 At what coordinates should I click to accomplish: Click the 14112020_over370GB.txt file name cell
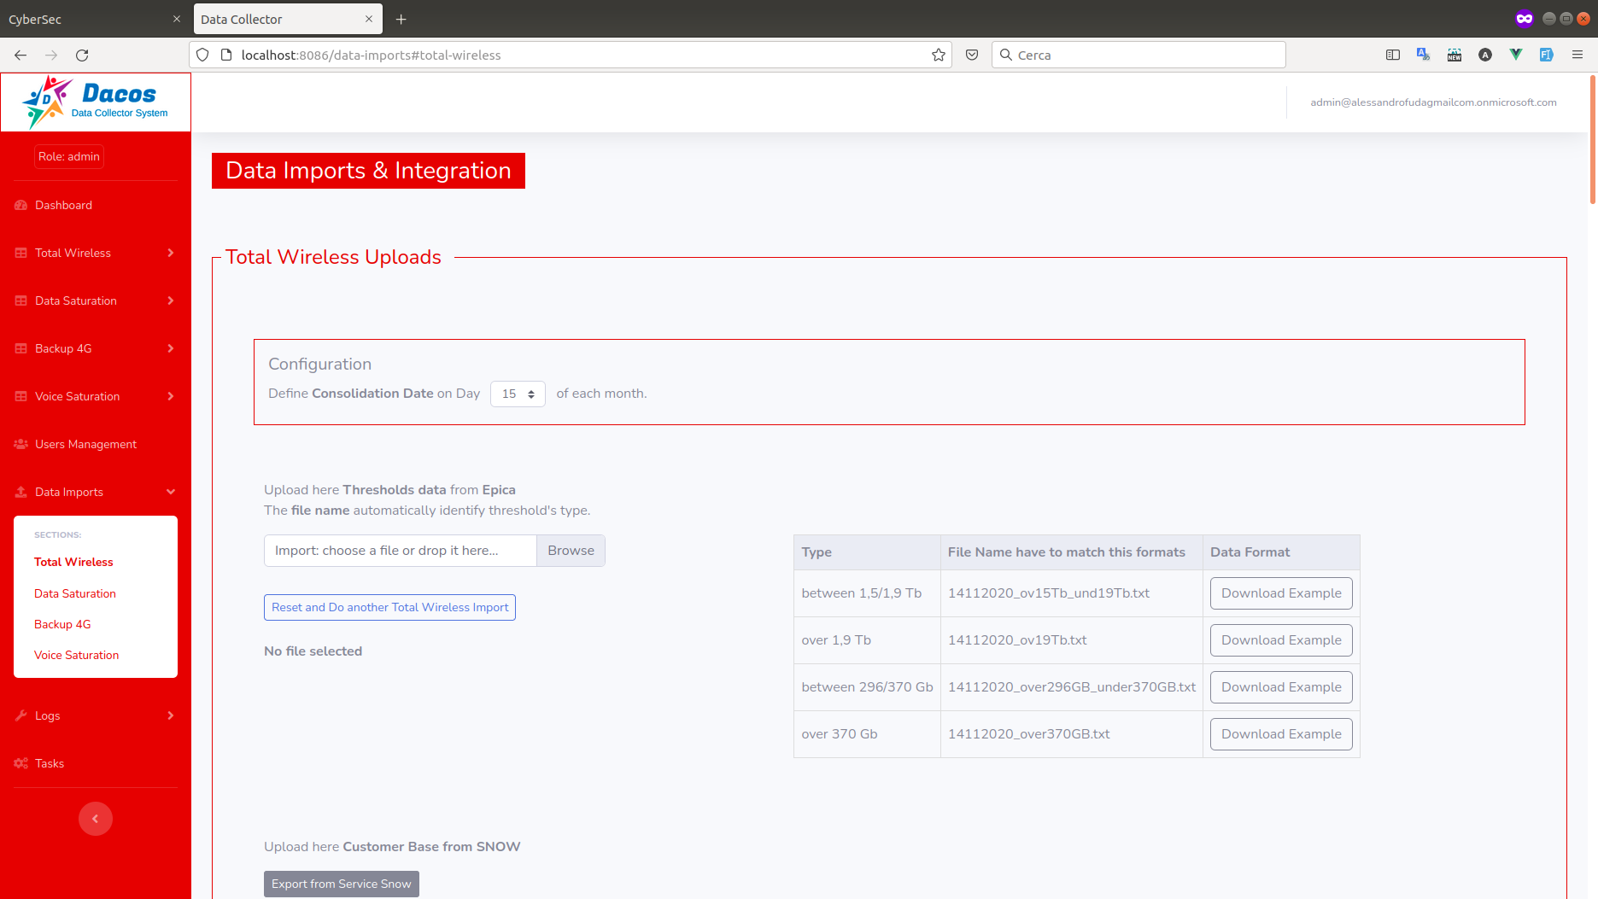(1071, 734)
